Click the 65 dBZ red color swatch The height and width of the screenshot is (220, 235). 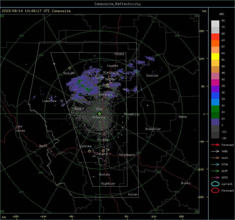click(215, 37)
